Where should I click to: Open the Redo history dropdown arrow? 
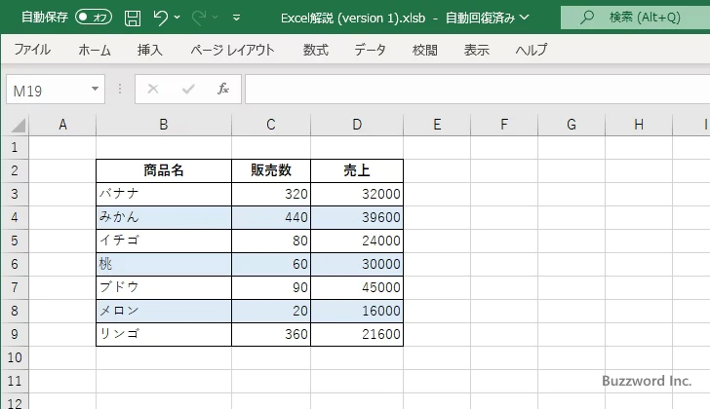point(216,18)
